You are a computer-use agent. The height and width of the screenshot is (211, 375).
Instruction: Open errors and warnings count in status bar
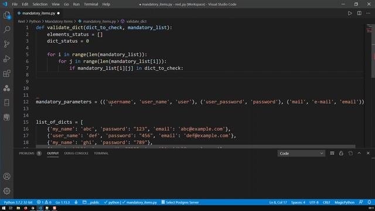pyautogui.click(x=44, y=202)
